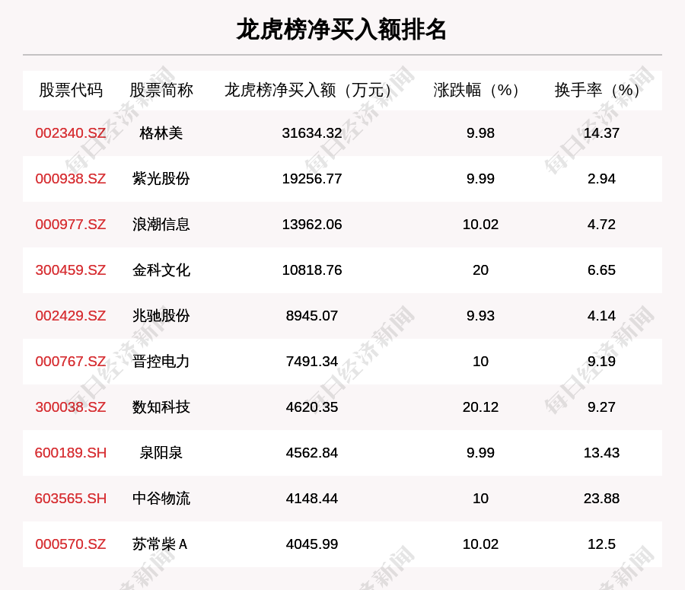Click turnover rate 6.65
Screen dimensions: 685x590
tap(601, 270)
